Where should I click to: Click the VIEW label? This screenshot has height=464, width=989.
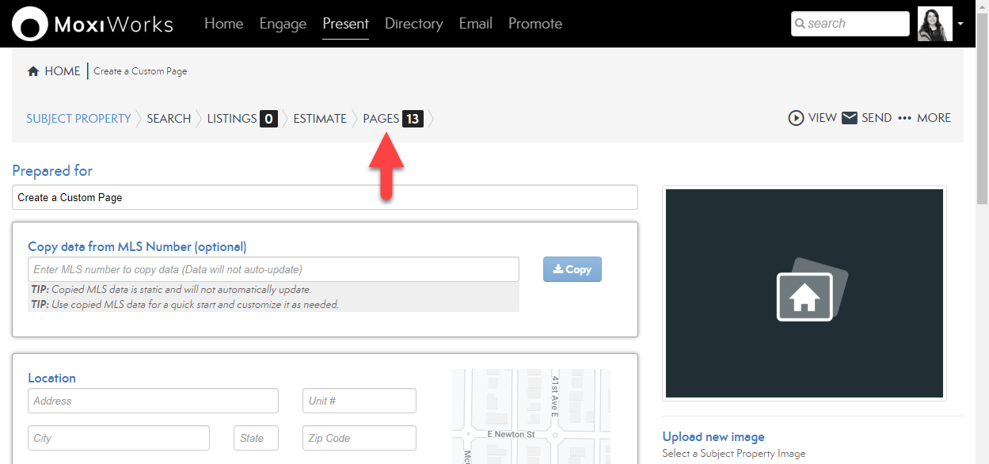point(823,118)
